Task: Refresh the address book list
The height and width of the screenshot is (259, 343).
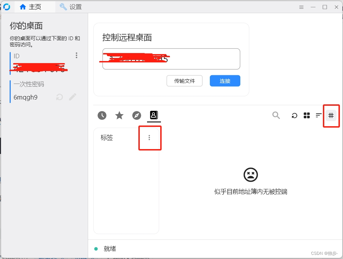Action: click(x=294, y=115)
